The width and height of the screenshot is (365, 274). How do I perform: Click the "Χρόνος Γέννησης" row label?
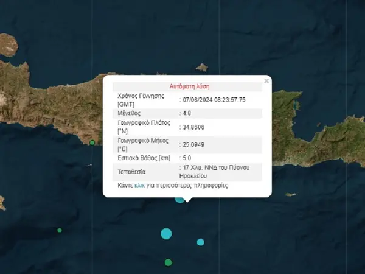click(x=142, y=96)
